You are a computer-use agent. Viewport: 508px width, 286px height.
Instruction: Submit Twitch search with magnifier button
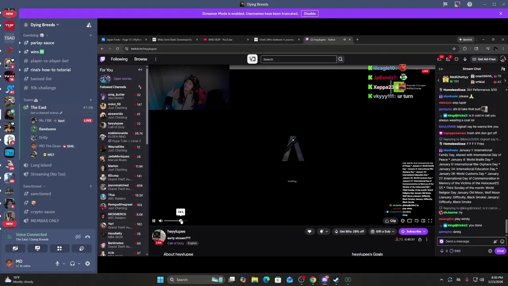tap(340, 59)
